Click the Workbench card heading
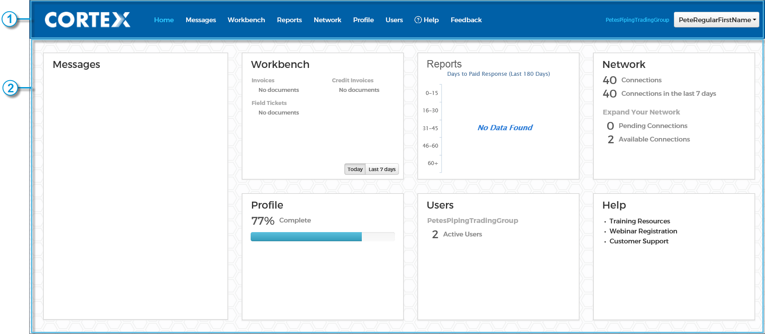This screenshot has height=334, width=765. pos(280,64)
